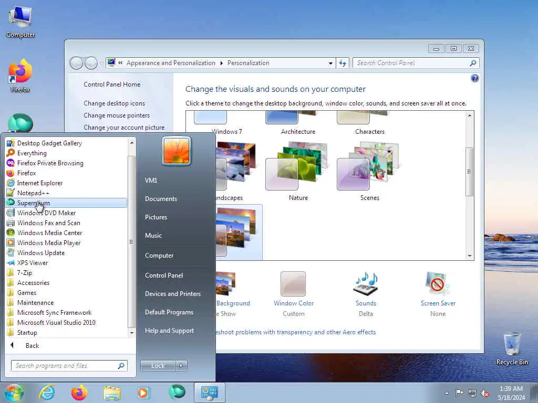The image size is (538, 403).
Task: Click the volume muted icon in the system tray
Action: point(485,393)
